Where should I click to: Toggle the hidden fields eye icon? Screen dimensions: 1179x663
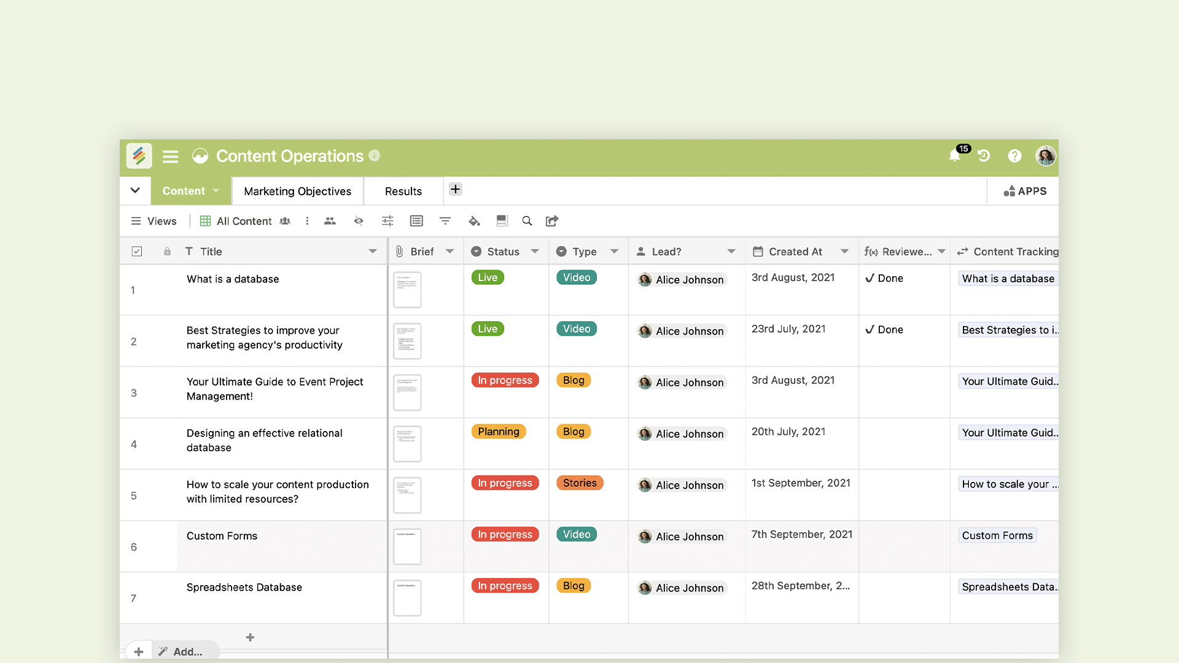pyautogui.click(x=359, y=221)
